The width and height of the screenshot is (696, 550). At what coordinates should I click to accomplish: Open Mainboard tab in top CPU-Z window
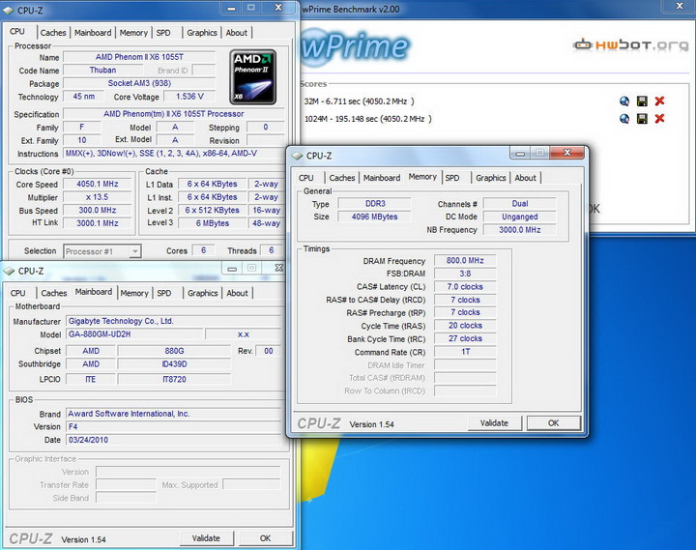[93, 33]
